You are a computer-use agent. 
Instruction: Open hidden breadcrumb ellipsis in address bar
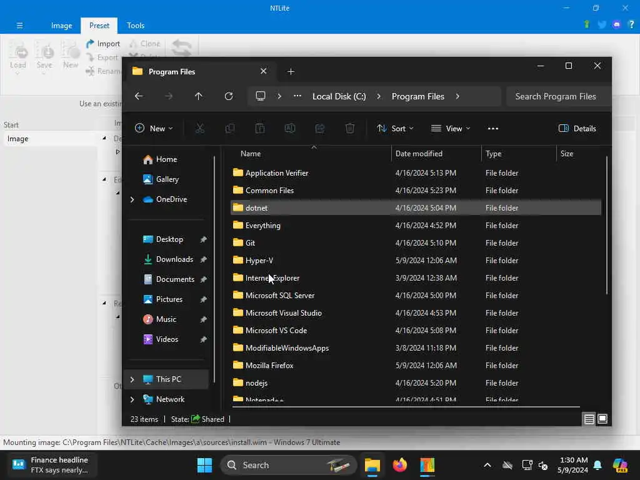(x=297, y=96)
